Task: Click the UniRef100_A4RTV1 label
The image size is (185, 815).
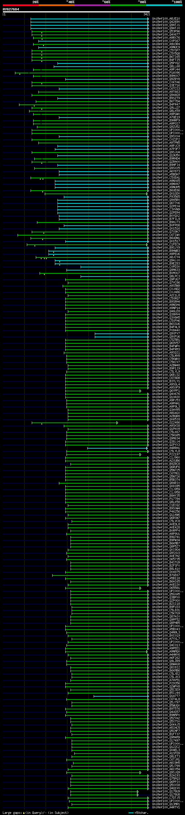Action: pos(166,807)
